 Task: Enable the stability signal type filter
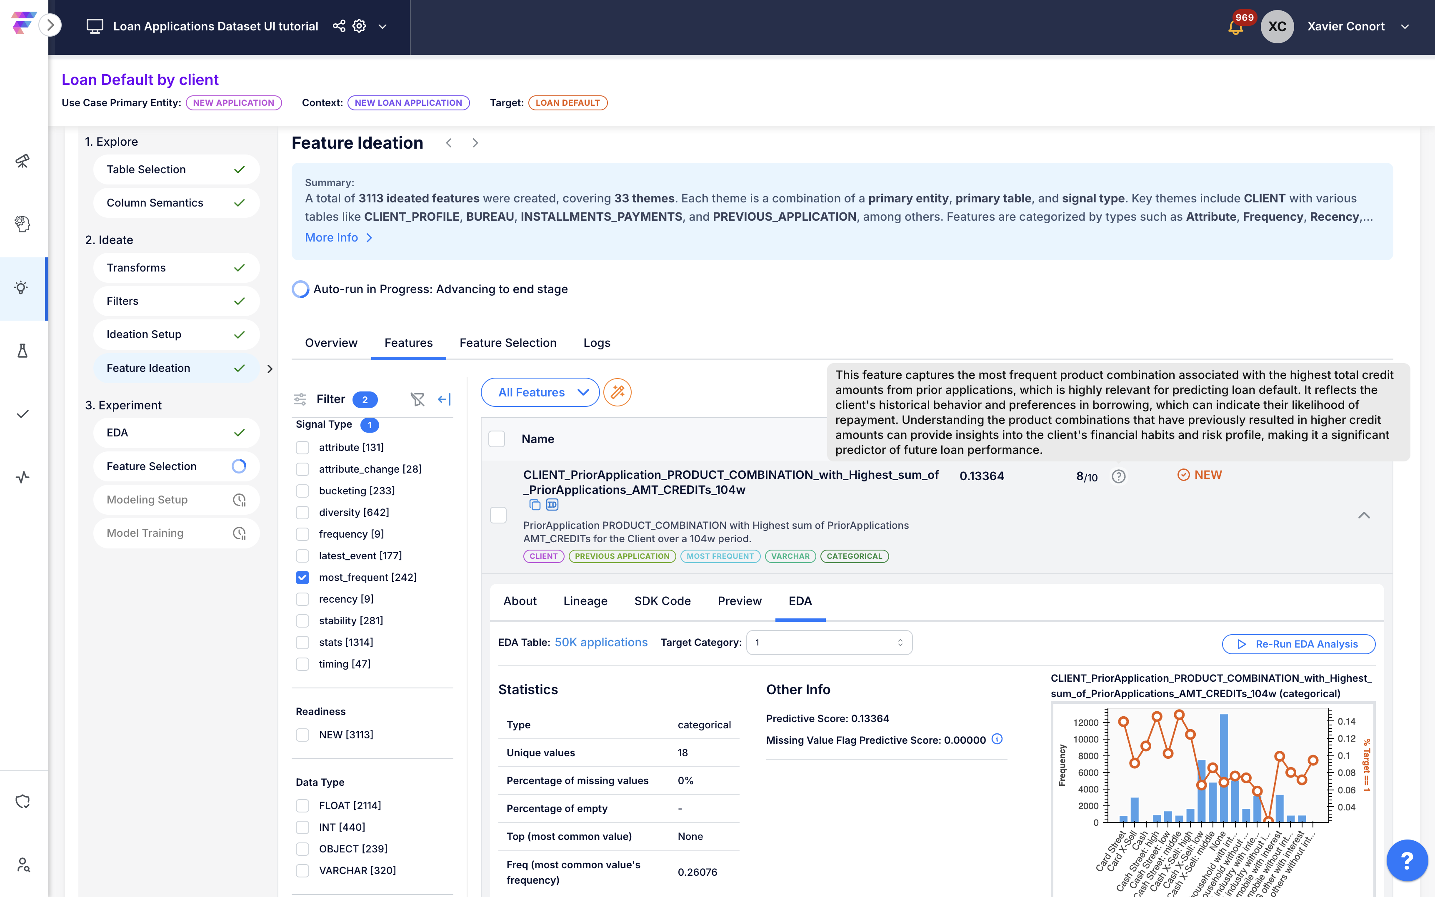pos(302,620)
